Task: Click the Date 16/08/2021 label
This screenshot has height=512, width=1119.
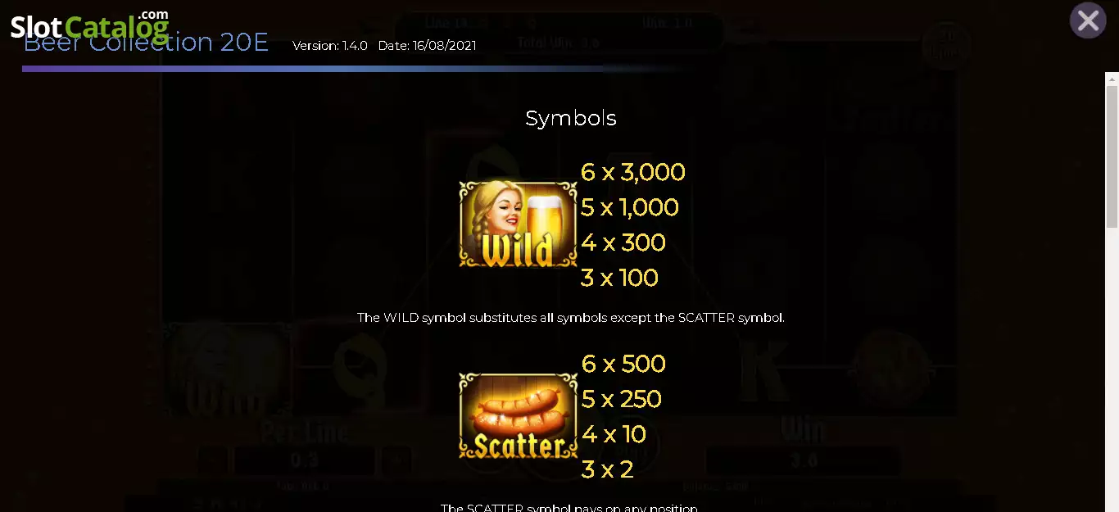Action: pyautogui.click(x=427, y=46)
